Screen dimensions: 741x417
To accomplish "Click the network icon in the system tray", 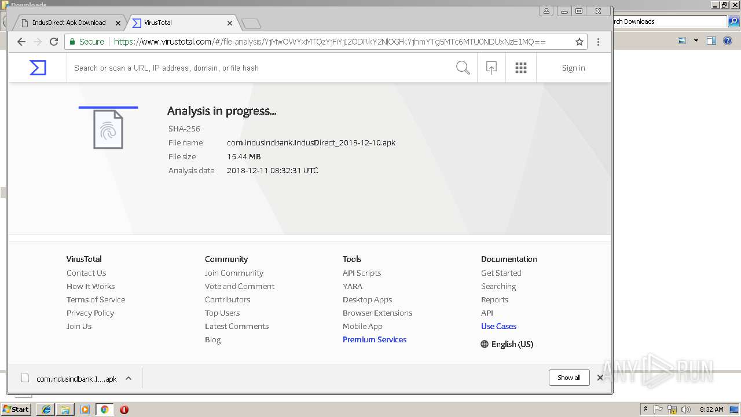I will tap(672, 409).
